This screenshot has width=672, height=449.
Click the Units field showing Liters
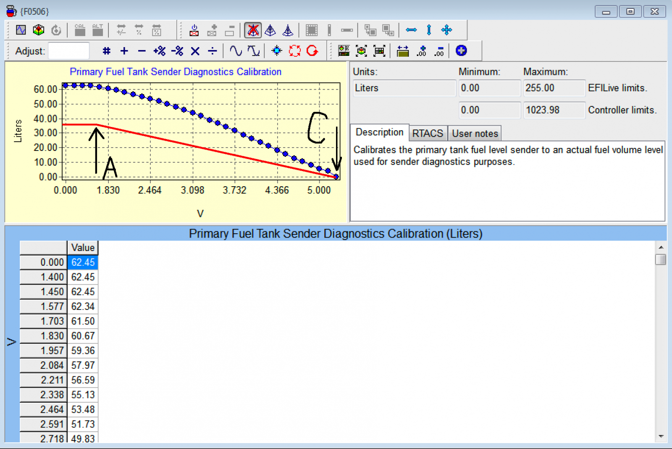(x=404, y=88)
